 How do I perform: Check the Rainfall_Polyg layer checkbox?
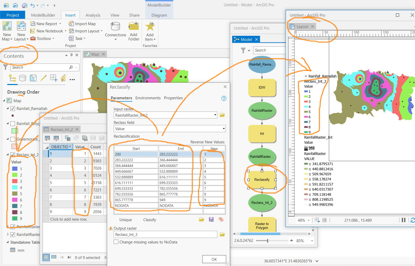[x=13, y=124]
